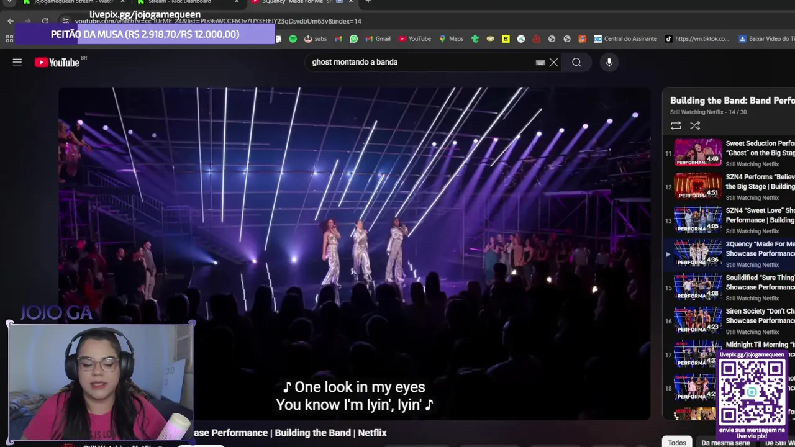Go to the YouTube home logo
The width and height of the screenshot is (795, 447).
(x=57, y=62)
